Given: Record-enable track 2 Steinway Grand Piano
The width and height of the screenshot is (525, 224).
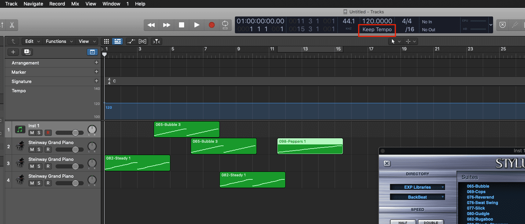Looking at the screenshot, I should pos(48,150).
